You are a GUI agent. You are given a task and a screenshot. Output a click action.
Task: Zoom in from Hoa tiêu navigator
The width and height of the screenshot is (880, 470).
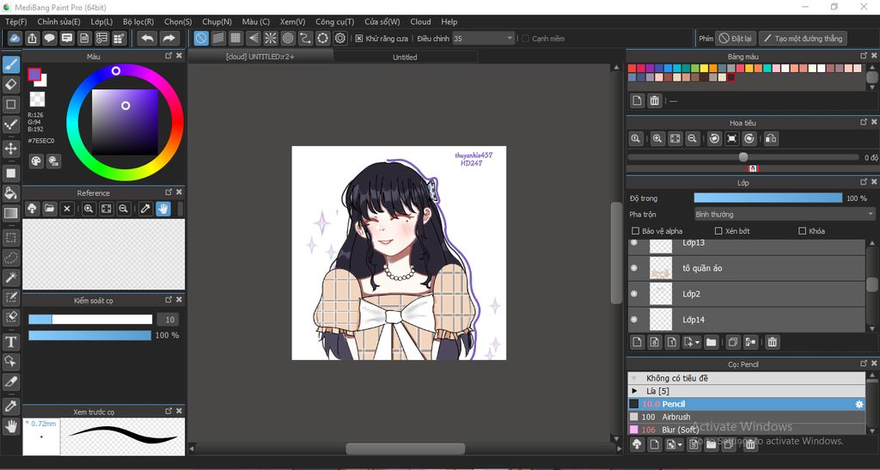(x=657, y=138)
